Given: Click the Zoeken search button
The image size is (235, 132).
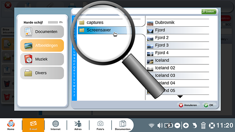Looking at the screenshot, I should (209, 12).
